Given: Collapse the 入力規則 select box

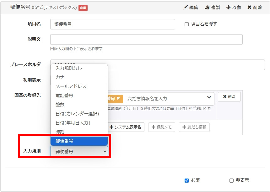Looking at the screenshot, I should coord(79,151).
